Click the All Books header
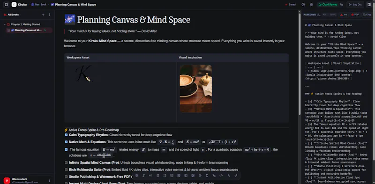This screenshot has height=184, width=375. tap(11, 15)
